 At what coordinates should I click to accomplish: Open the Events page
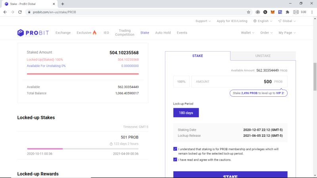[182, 33]
